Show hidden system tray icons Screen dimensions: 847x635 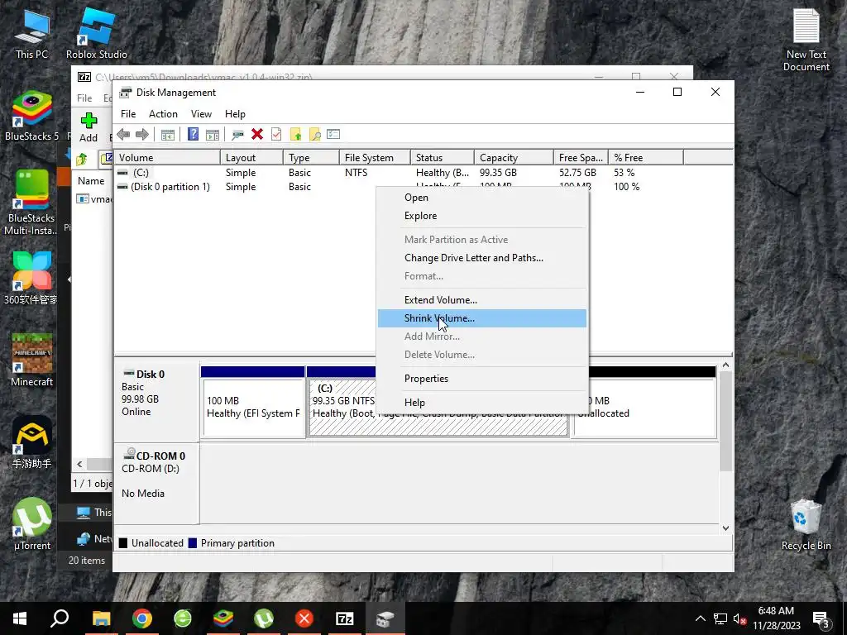pyautogui.click(x=700, y=618)
